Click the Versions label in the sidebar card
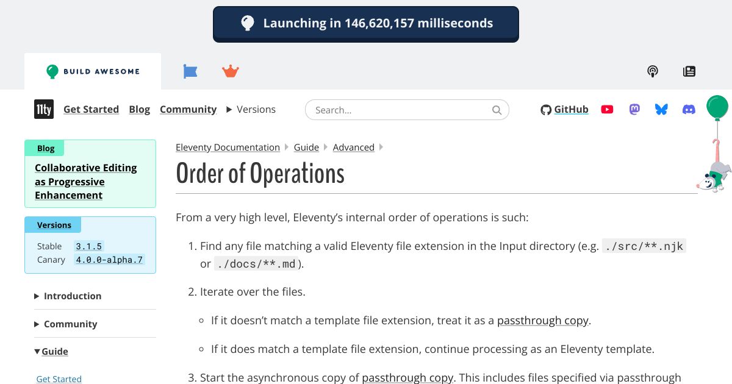The height and width of the screenshot is (384, 732). (x=54, y=225)
